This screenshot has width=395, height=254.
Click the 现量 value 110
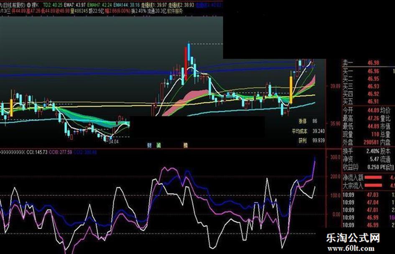click(375, 134)
